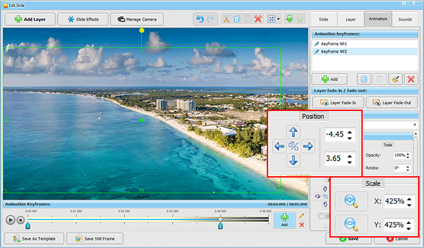
Task: Click the Add Layer button
Action: [x=30, y=20]
